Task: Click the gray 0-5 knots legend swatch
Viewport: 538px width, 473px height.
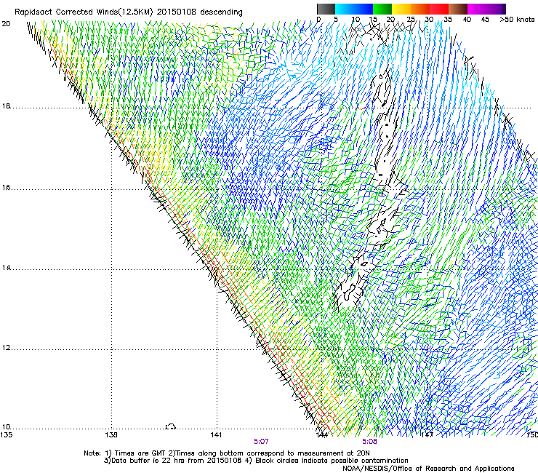Action: coord(326,9)
